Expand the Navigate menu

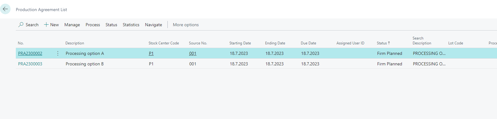coord(153,25)
